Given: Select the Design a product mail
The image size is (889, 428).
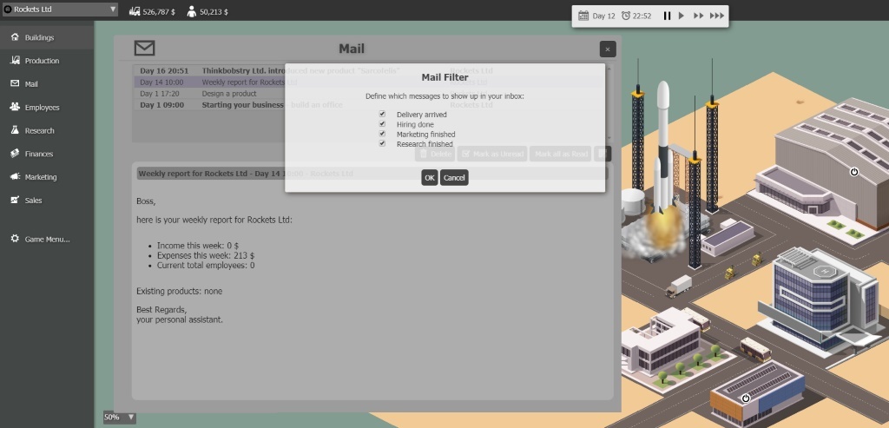Looking at the screenshot, I should coord(369,94).
